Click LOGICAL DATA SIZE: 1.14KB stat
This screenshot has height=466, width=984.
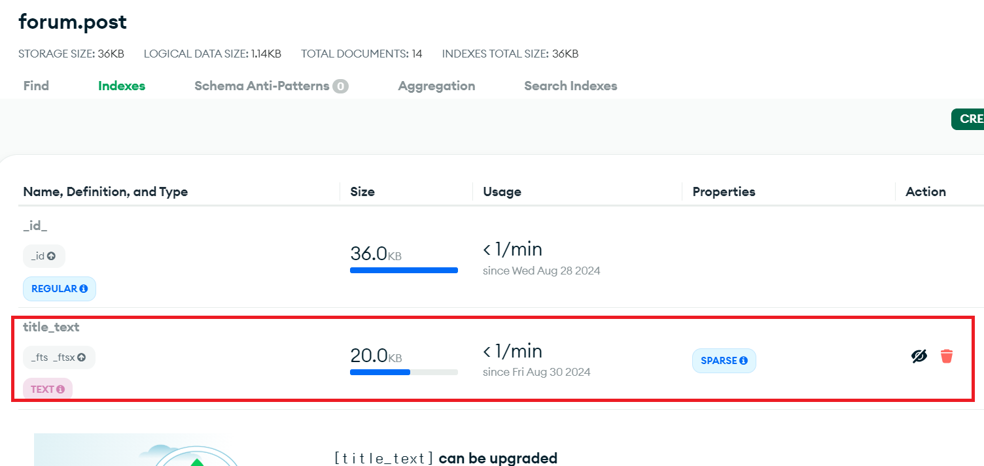point(213,54)
